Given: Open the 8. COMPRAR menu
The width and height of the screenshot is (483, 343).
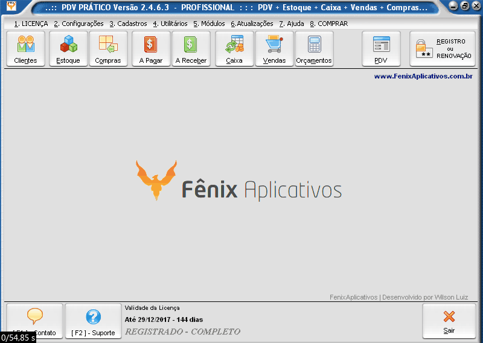Looking at the screenshot, I should (x=328, y=24).
